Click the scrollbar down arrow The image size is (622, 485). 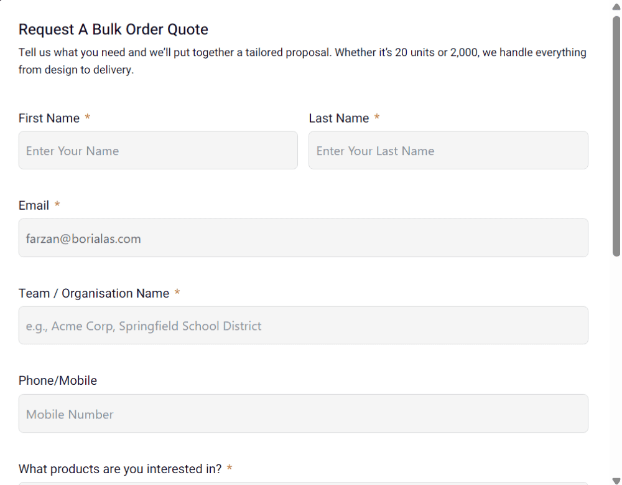pos(616,479)
